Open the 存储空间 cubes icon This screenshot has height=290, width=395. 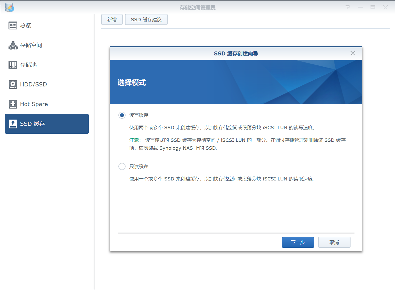point(13,45)
